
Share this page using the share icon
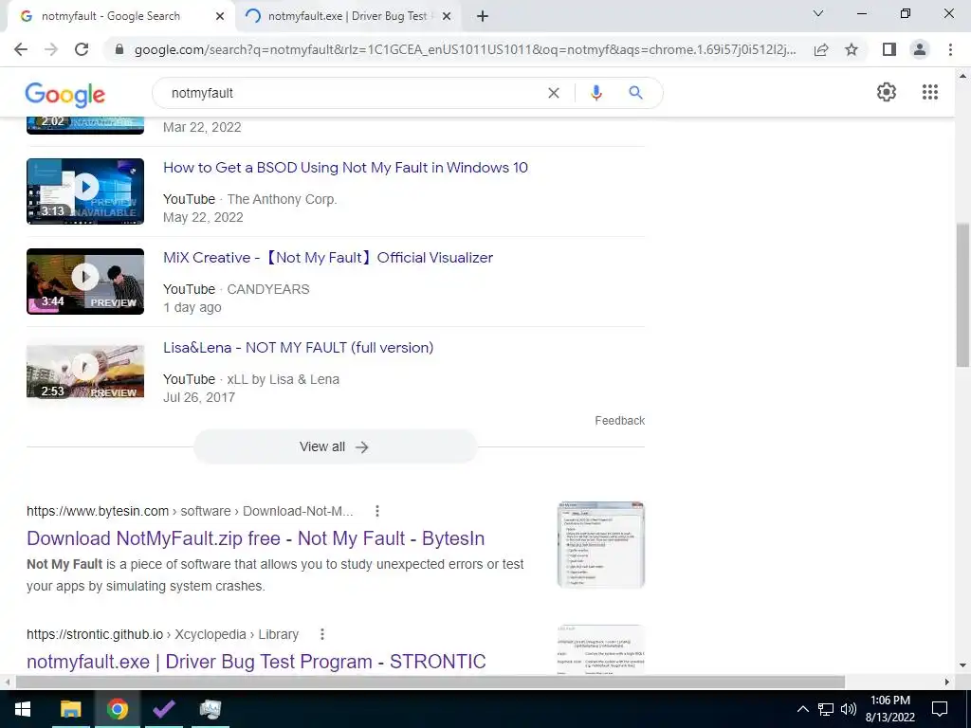821,49
